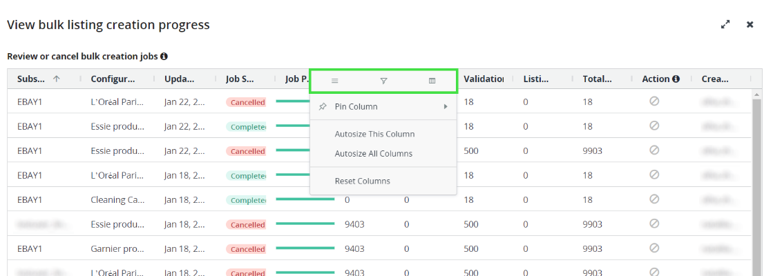Screen dimensions: 764x276
Task: Click the progress bar in the Garnier row
Action: pyautogui.click(x=305, y=248)
